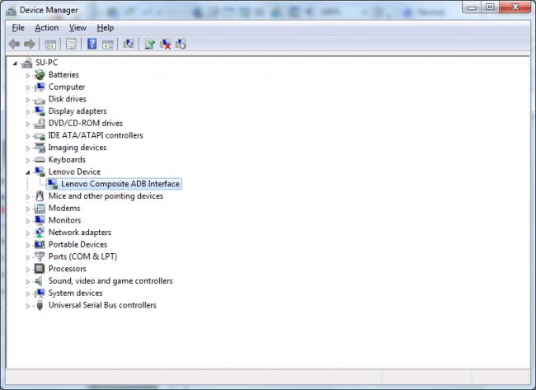Expand DVD/CD-ROM drives
536x390 pixels.
click(28, 124)
